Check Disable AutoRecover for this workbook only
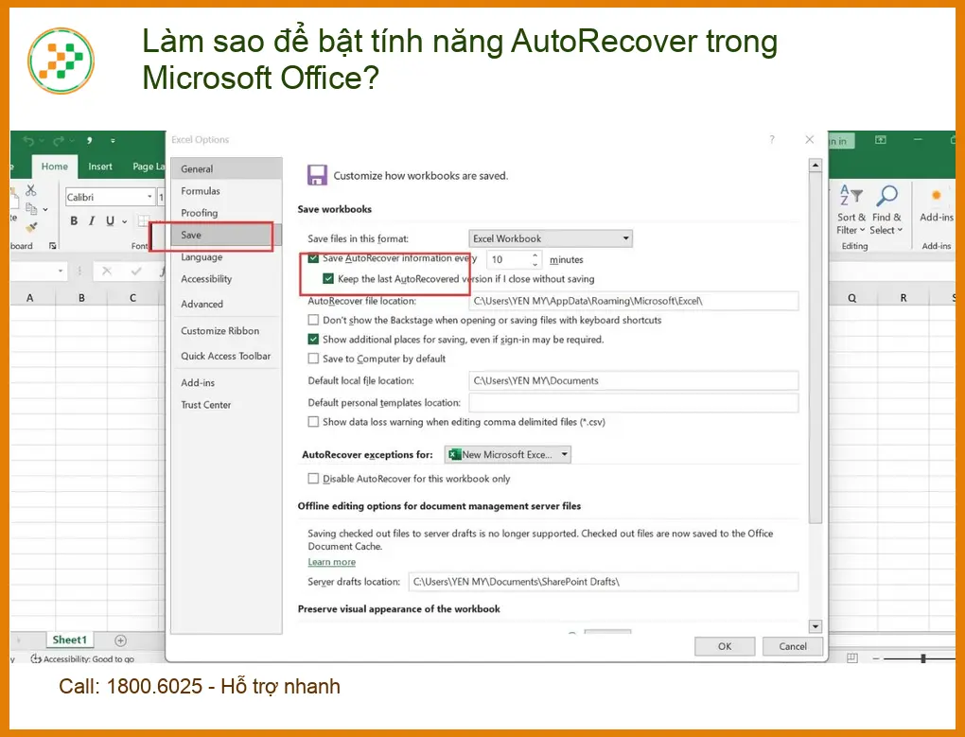965x737 pixels. pyautogui.click(x=313, y=478)
